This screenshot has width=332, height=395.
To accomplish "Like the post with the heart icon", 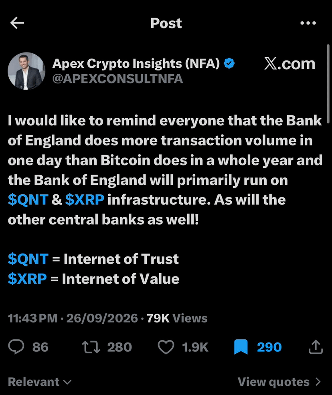I will (x=166, y=347).
